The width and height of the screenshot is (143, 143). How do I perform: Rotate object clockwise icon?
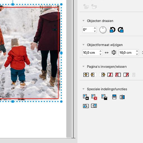(121, 30)
